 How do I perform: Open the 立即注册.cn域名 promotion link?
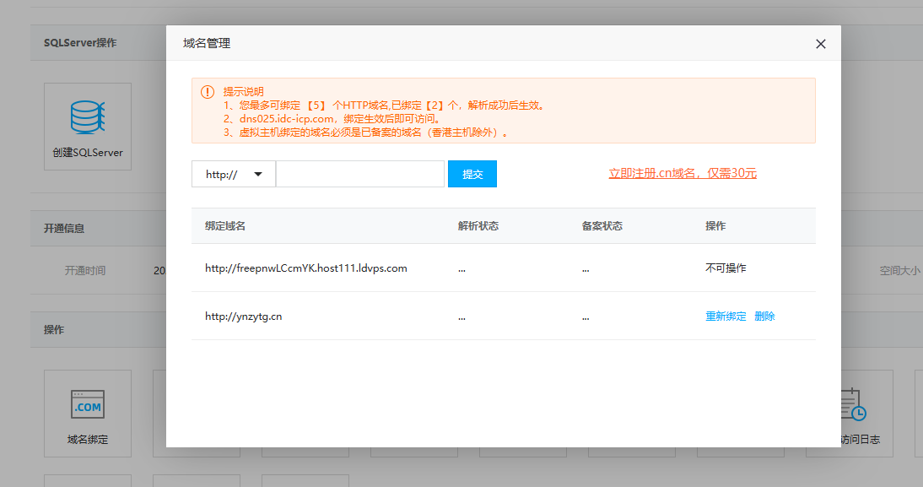[683, 173]
